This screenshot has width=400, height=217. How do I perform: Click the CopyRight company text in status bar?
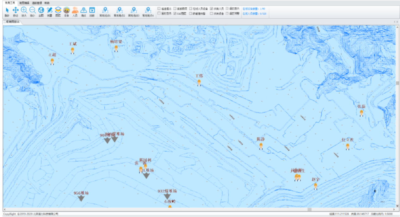tap(31, 214)
